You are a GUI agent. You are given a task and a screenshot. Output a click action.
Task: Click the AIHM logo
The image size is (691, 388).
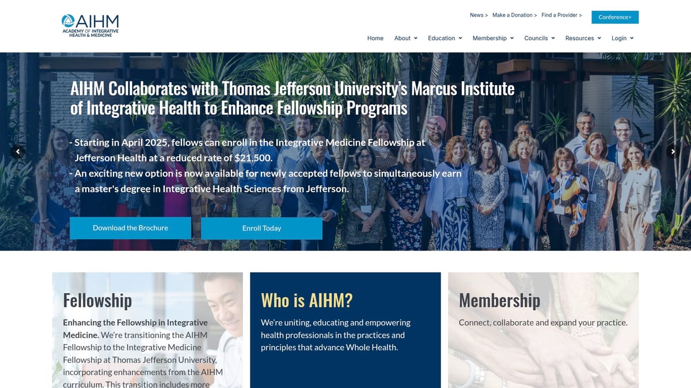click(x=90, y=26)
